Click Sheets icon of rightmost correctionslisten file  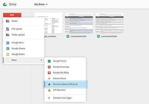[99, 36]
